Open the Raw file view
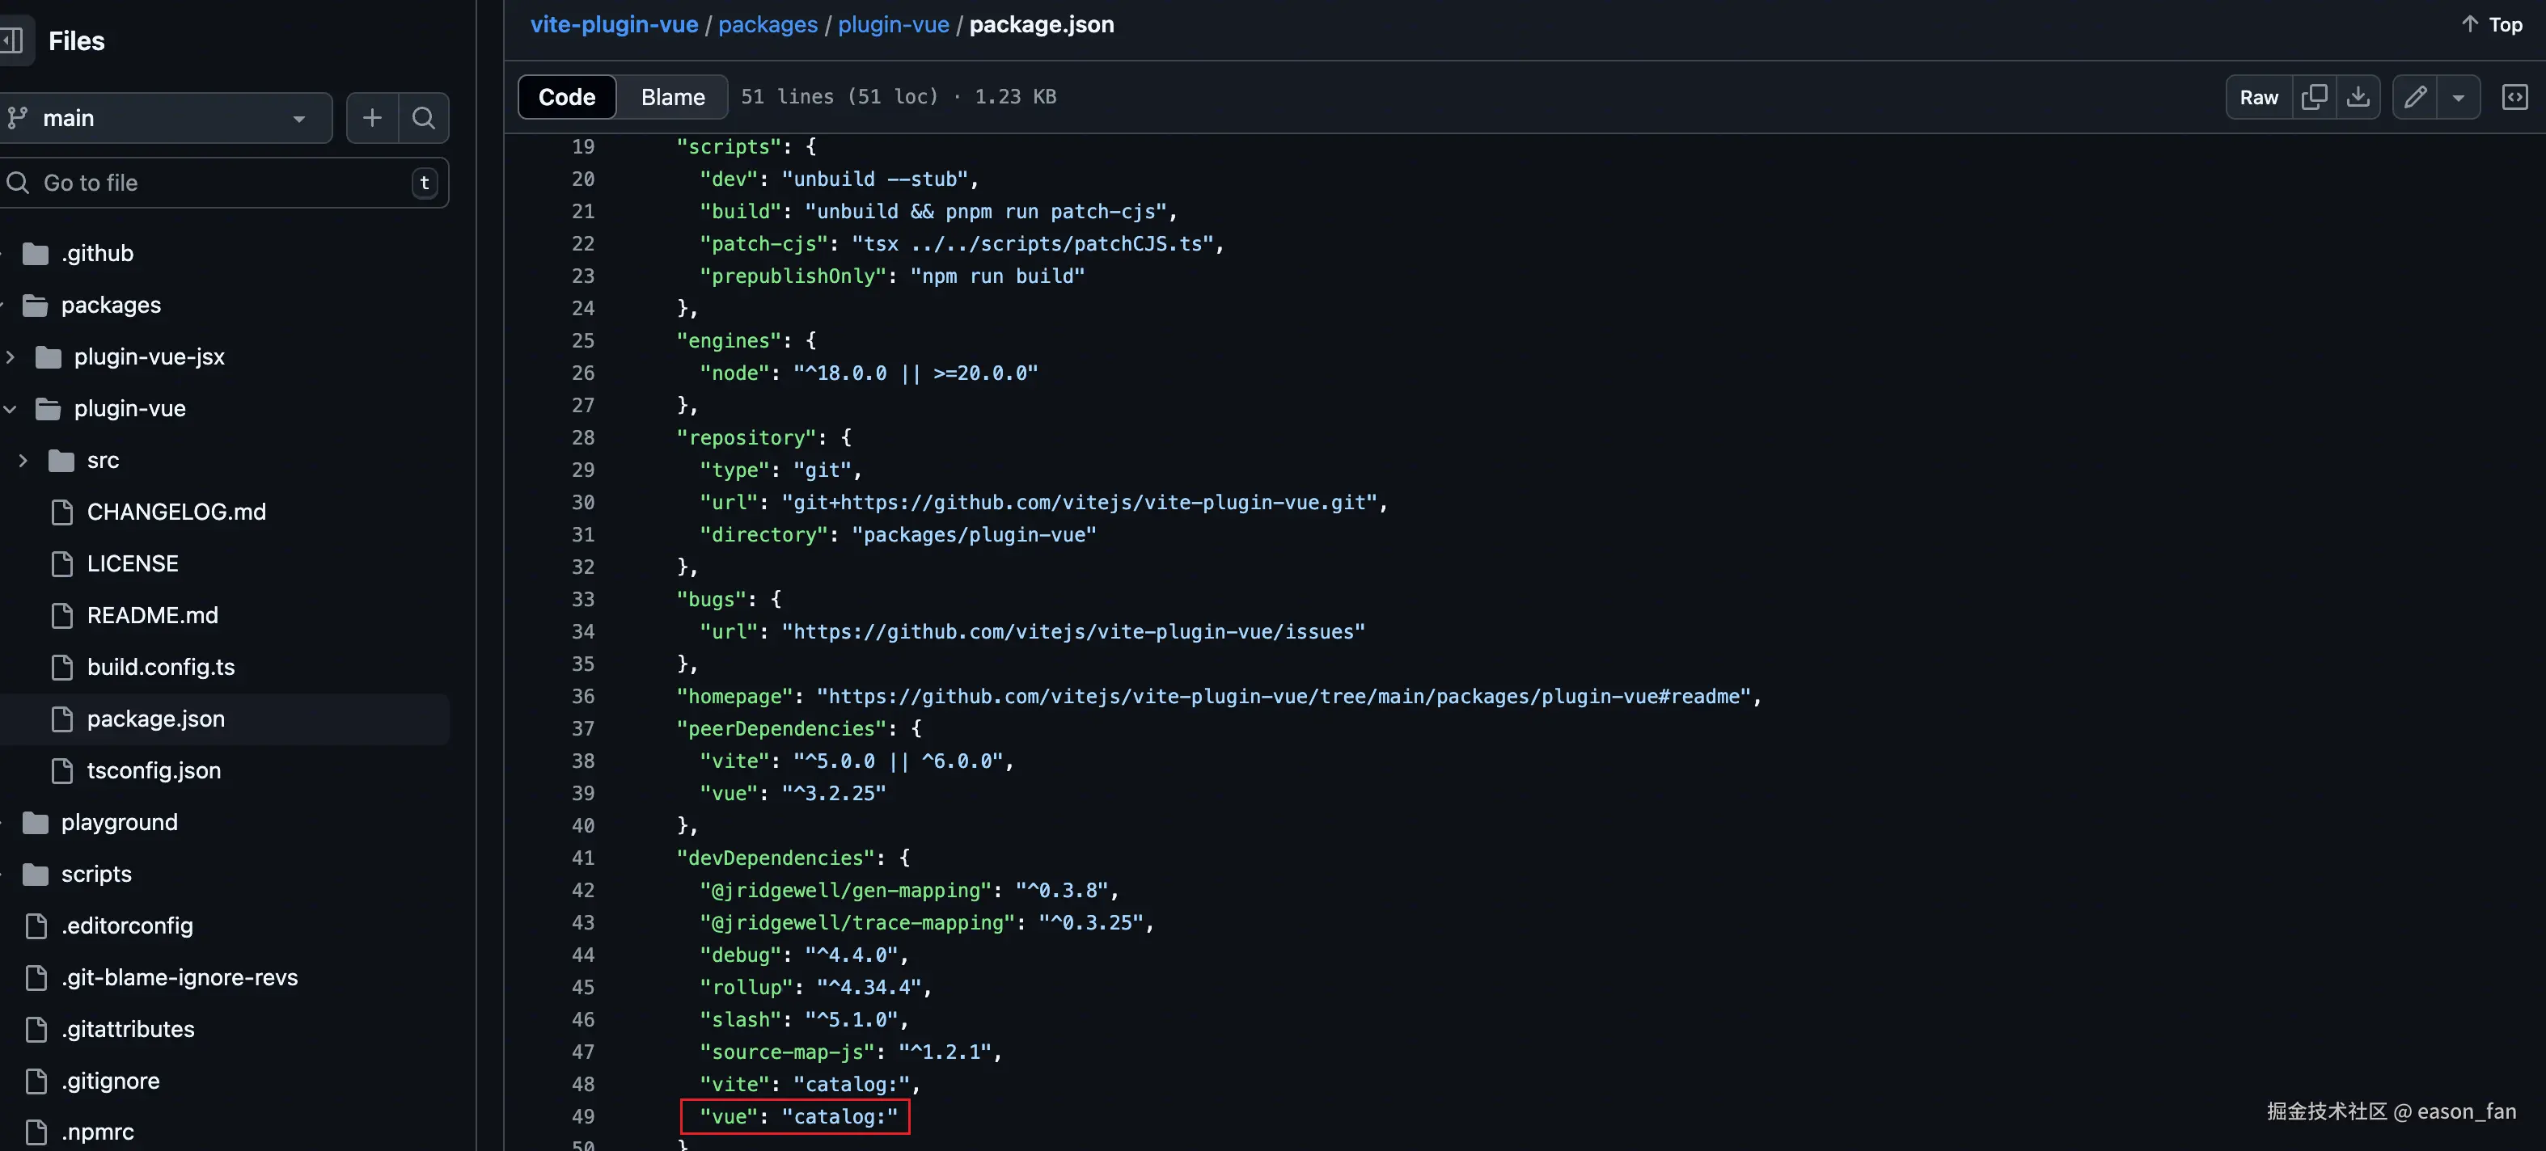The height and width of the screenshot is (1151, 2546). click(x=2258, y=97)
